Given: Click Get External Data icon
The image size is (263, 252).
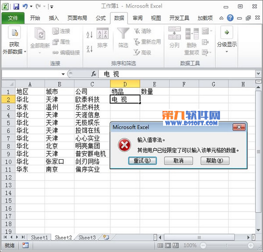Looking at the screenshot, I should (14, 32).
